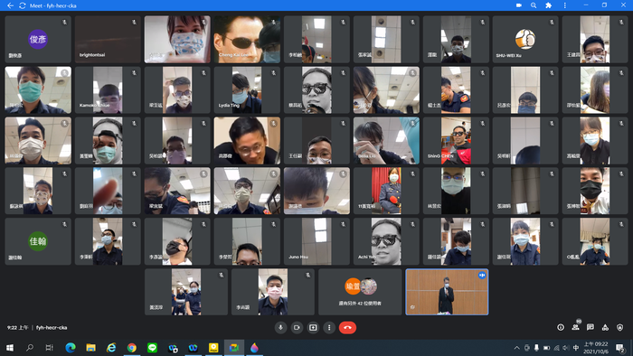Turn off the camera in the call controls

click(297, 327)
